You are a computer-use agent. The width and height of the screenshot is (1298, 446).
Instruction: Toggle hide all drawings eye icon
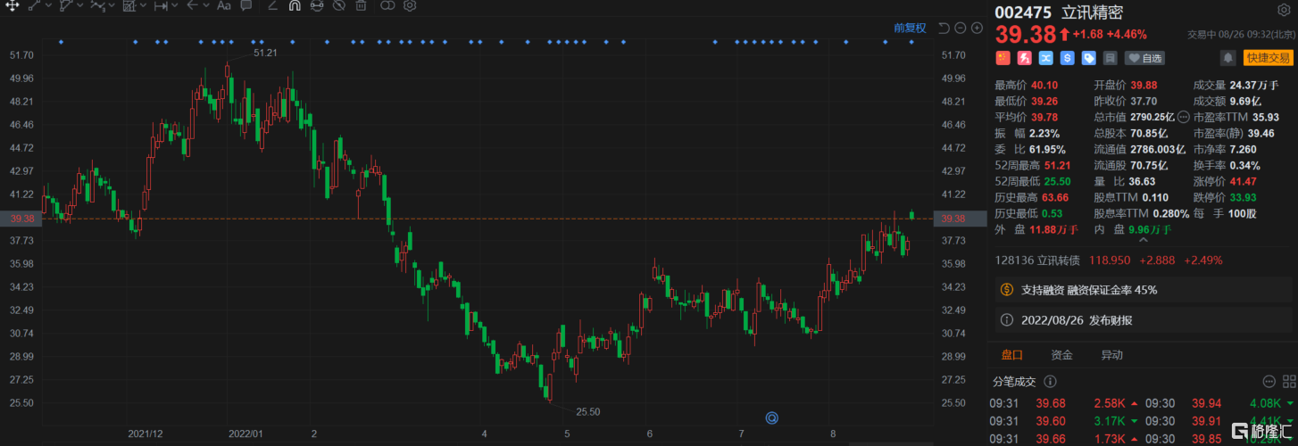[338, 5]
